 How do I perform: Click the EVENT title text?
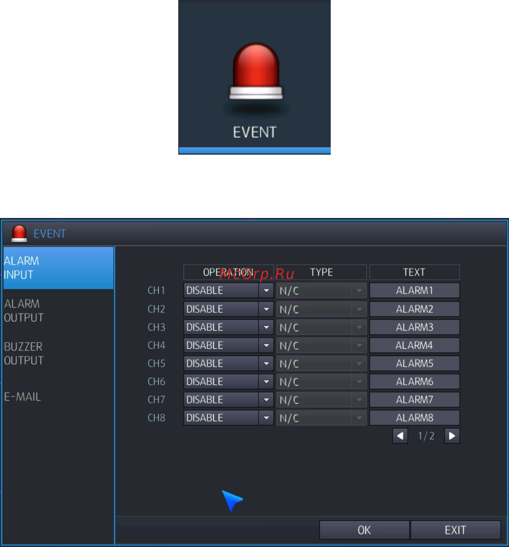(x=50, y=234)
